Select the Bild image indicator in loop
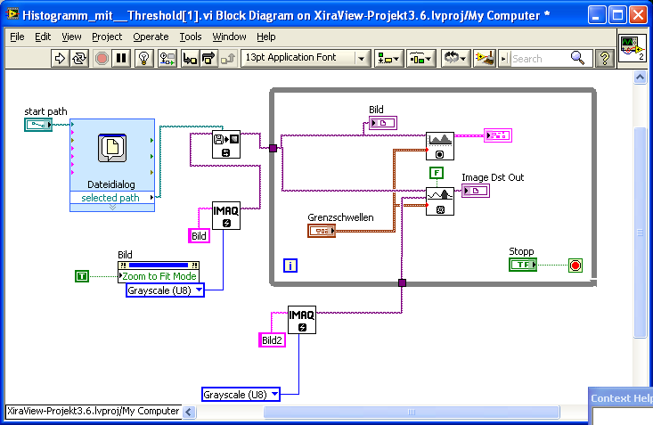 click(383, 123)
